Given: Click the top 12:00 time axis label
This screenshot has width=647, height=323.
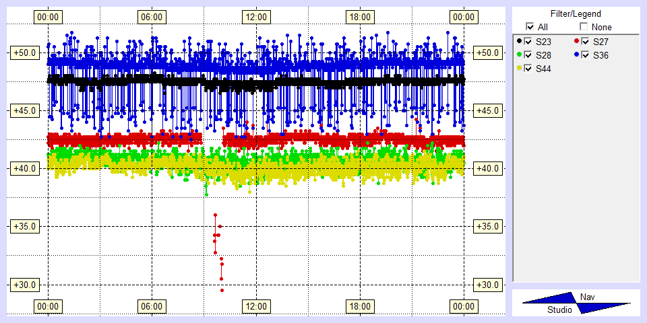Looking at the screenshot, I should click(x=255, y=17).
